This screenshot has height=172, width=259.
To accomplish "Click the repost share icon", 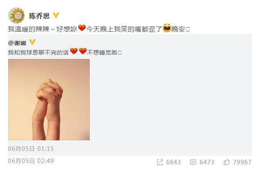I will [160, 162].
